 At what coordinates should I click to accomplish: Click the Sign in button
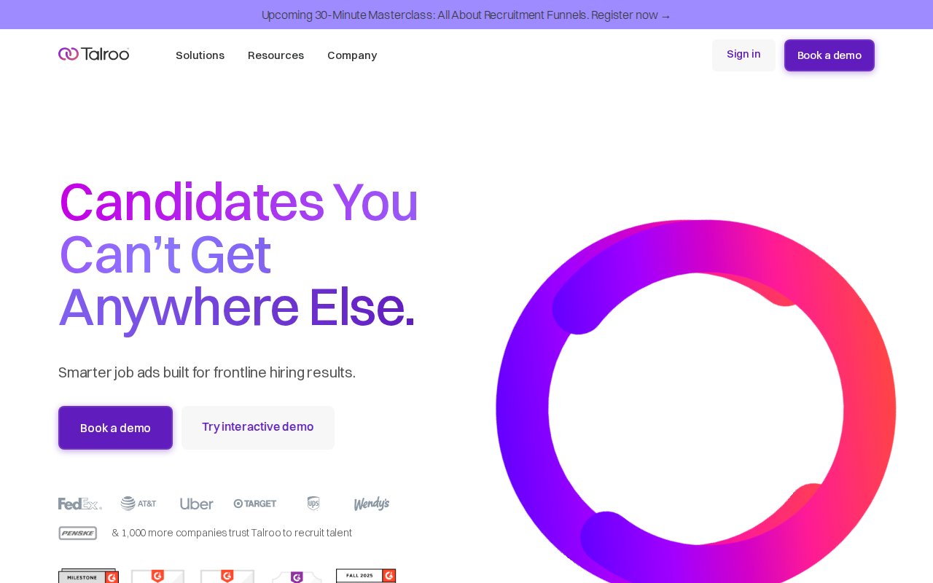[743, 55]
